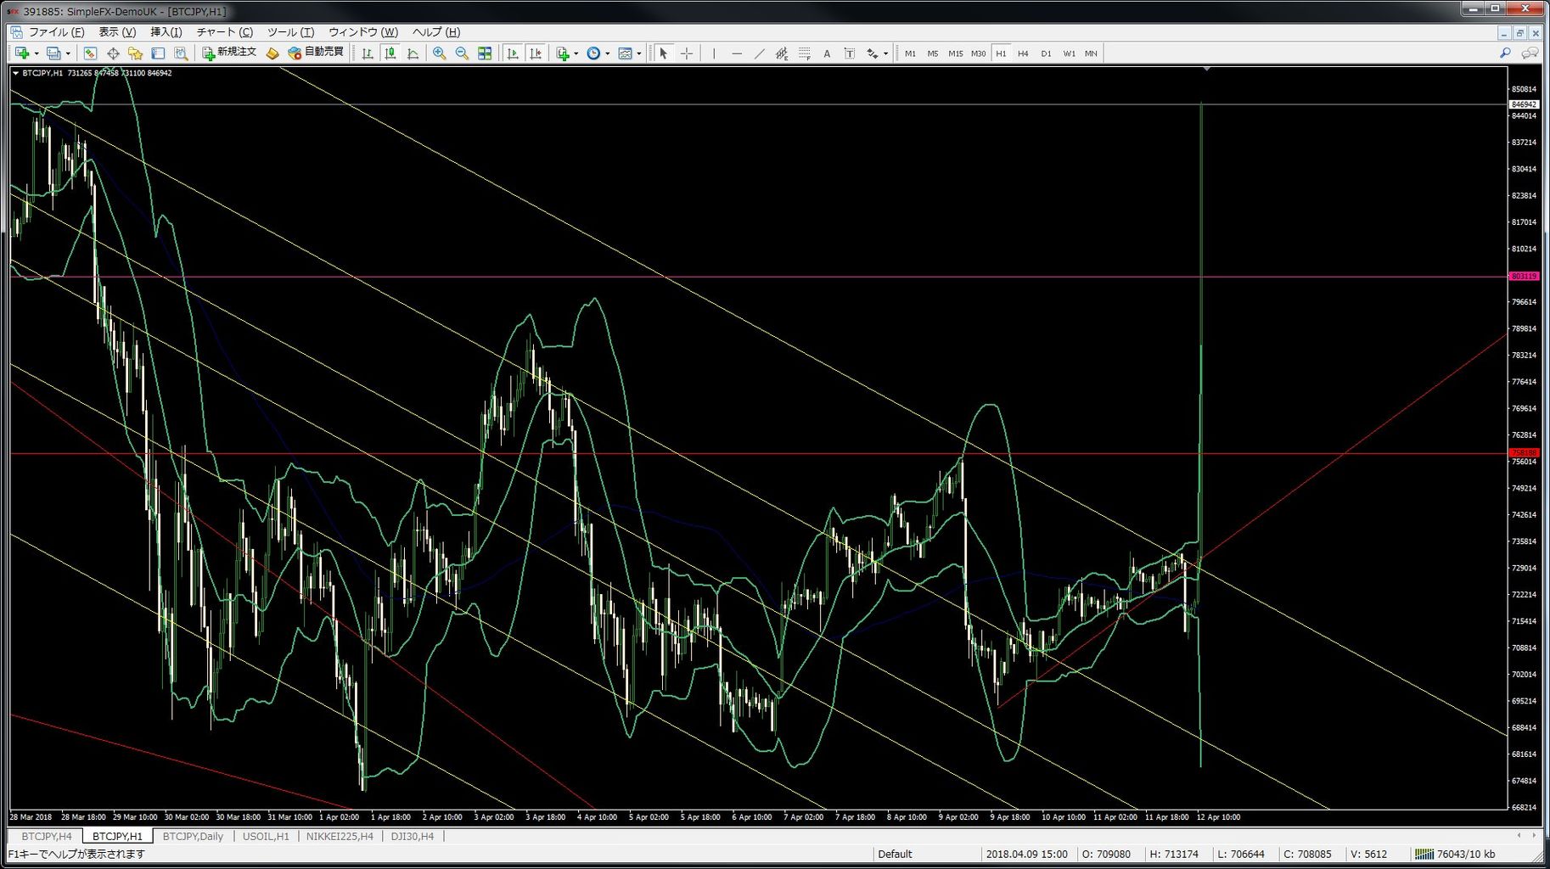Expand the new chart dropdown arrow
1550x869 pixels.
coord(37,53)
